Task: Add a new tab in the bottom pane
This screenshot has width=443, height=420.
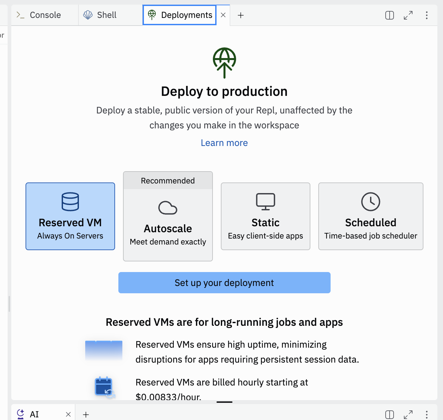Action: (86, 414)
